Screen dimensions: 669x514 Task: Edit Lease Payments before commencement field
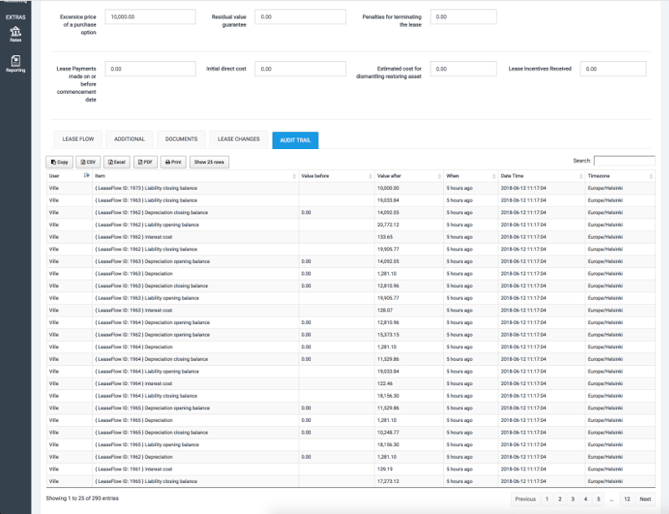coord(151,69)
